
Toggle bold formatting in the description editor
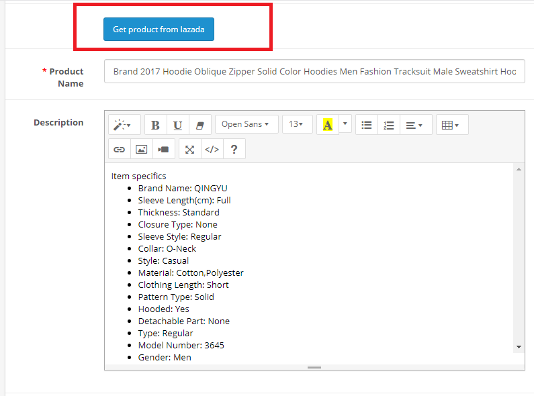tap(156, 125)
